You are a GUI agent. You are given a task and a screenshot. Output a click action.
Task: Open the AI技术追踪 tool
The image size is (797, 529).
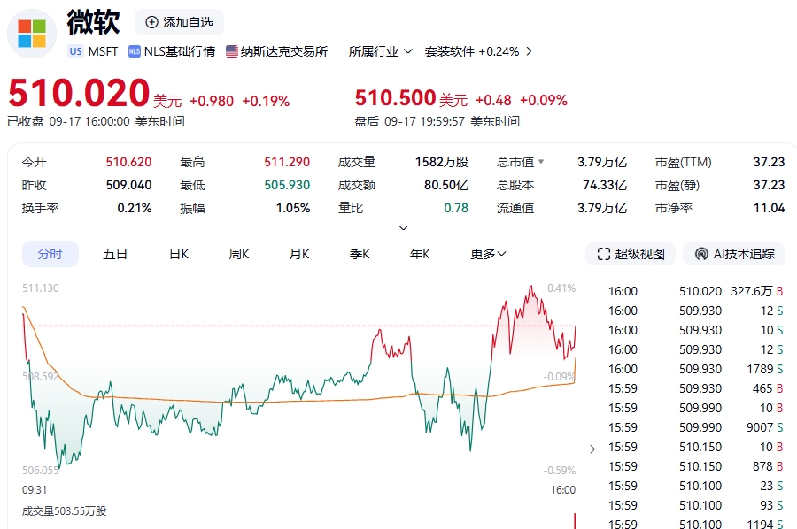point(735,254)
